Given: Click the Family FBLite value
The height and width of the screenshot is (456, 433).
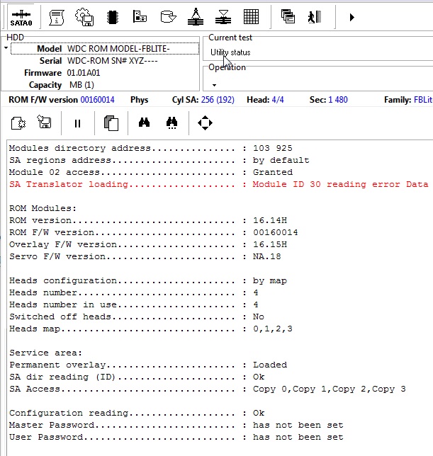Looking at the screenshot, I should click(423, 100).
